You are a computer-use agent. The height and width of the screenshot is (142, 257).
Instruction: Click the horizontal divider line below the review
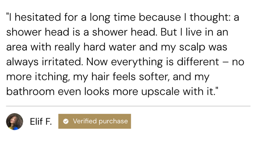pos(128,106)
